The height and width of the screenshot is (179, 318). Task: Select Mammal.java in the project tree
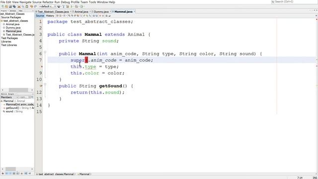(13, 31)
